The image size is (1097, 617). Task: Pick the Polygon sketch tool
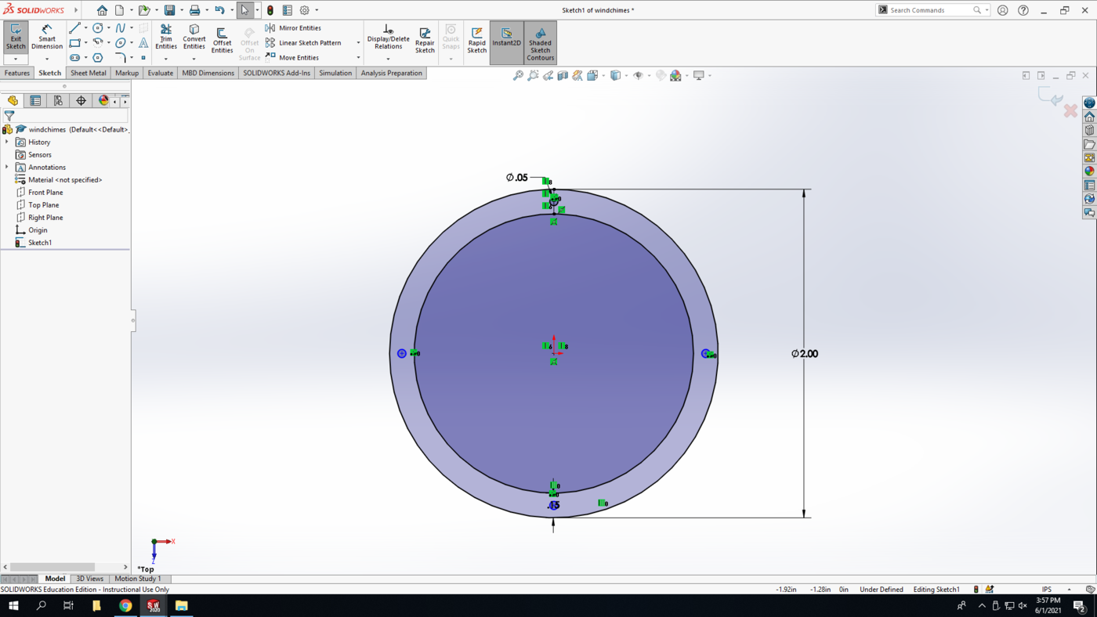click(98, 58)
